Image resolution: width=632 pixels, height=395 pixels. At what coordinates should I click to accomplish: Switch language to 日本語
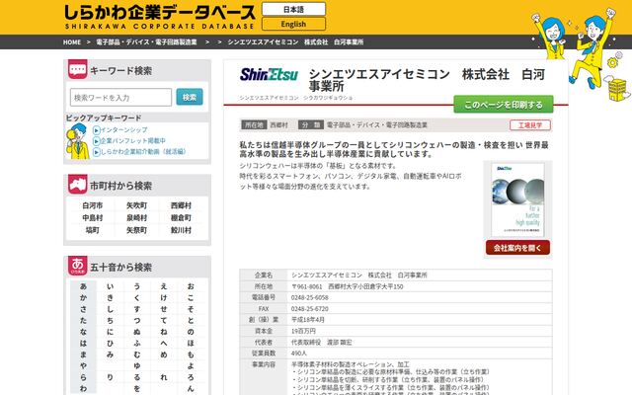[293, 9]
